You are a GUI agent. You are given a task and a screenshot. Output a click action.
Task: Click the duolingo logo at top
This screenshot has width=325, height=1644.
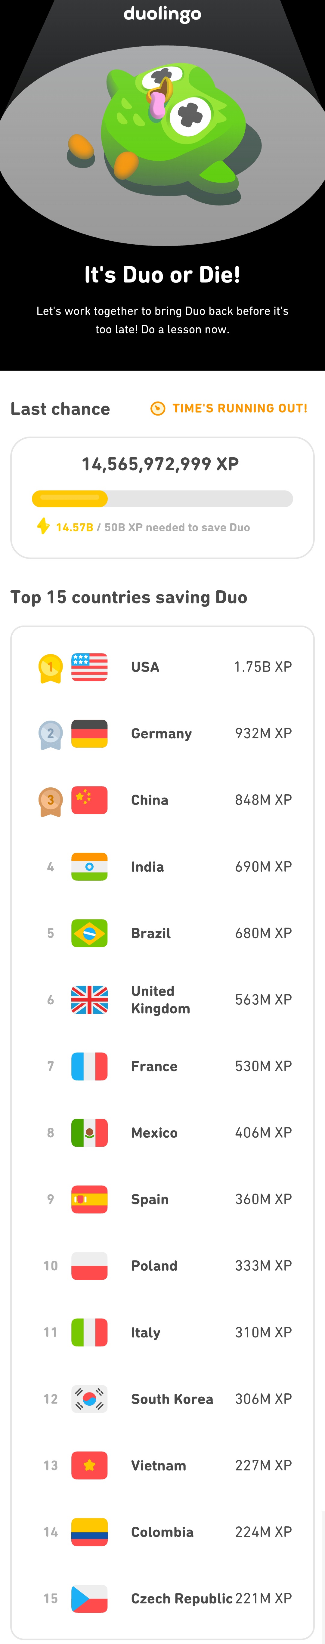pos(162,14)
